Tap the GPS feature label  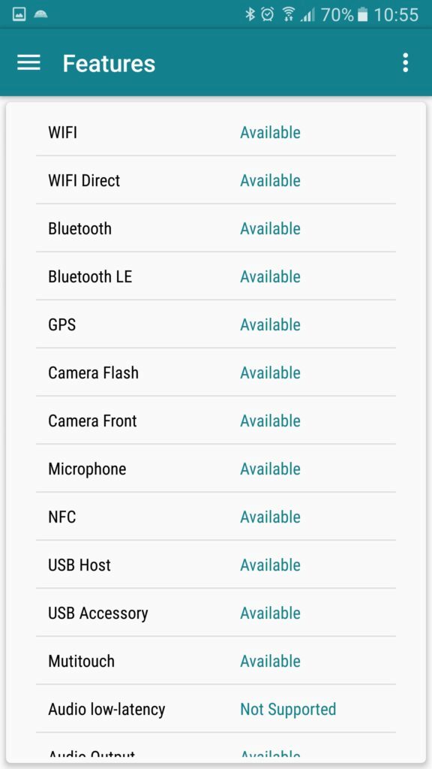[61, 324]
